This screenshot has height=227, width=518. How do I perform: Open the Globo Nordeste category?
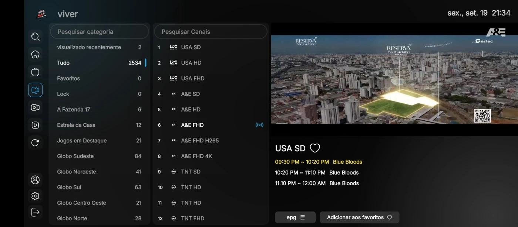coord(99,172)
